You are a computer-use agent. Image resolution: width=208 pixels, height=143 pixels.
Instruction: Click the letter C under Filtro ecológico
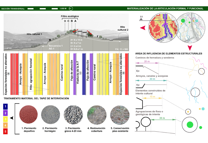tap(68, 21)
